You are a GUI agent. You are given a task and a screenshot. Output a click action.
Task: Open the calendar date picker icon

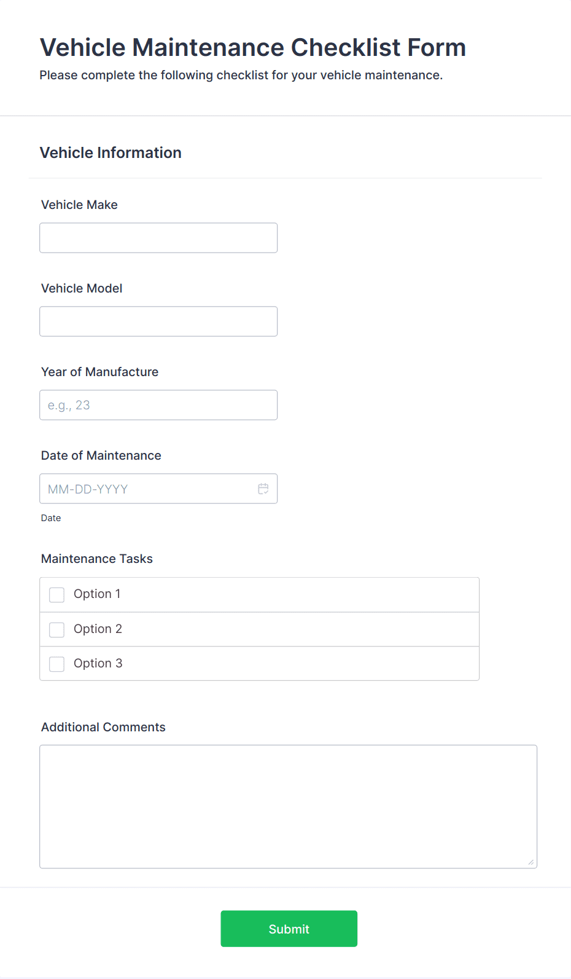coord(263,489)
